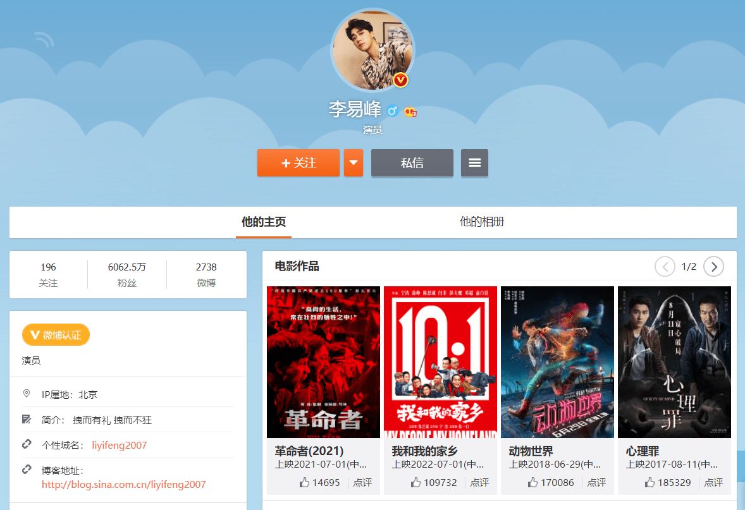This screenshot has height=510, width=745.
Task: Click the 演员 label under profile name
Action: click(x=372, y=130)
